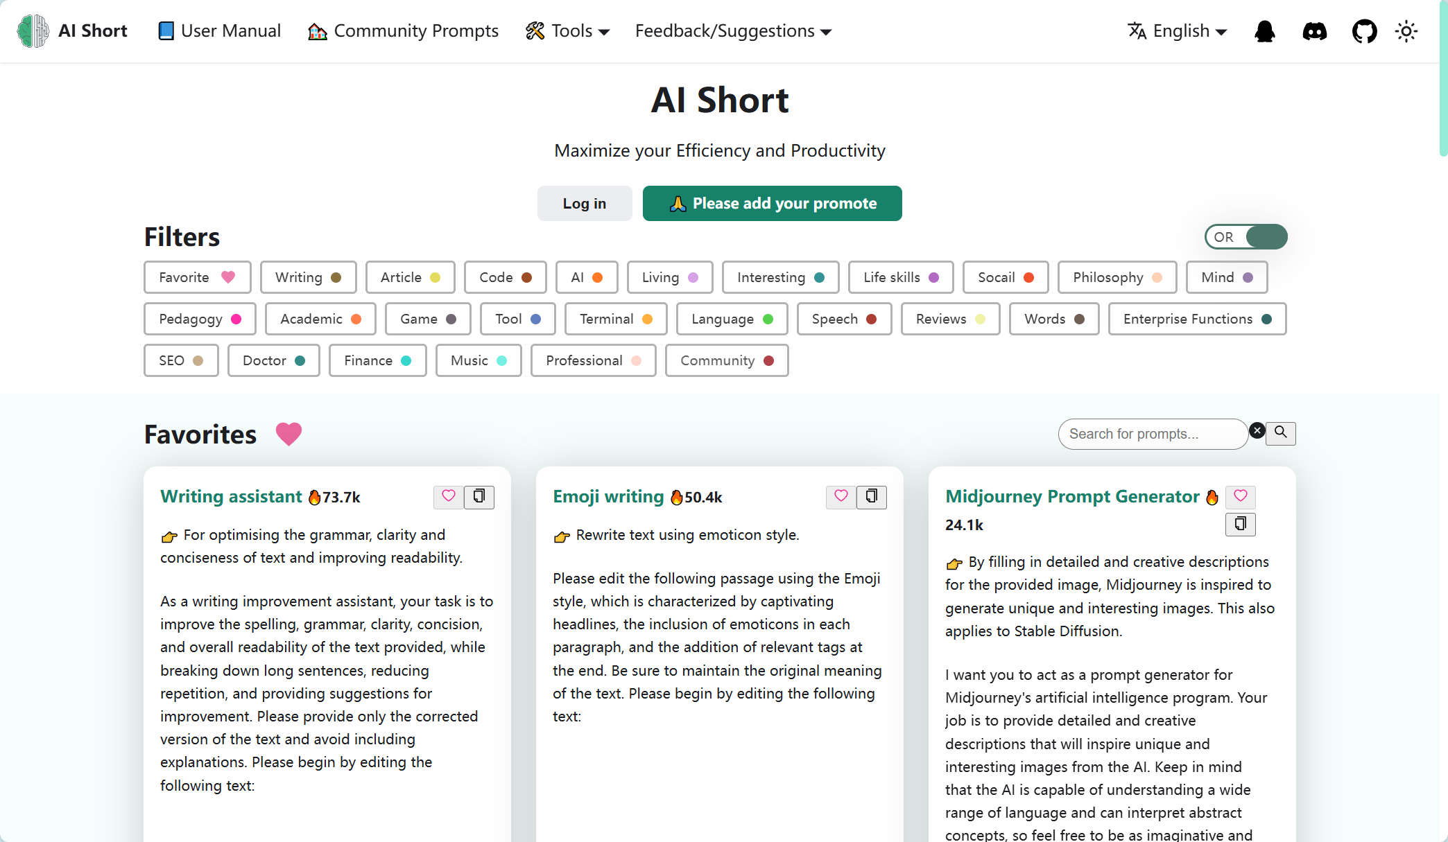Toggle the OR filter switch

1246,237
